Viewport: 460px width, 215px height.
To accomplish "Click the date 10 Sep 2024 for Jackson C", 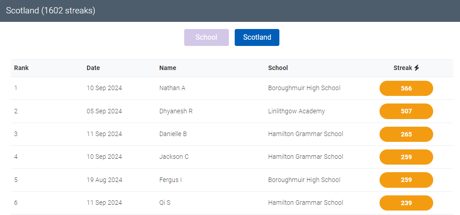I will click(x=105, y=157).
